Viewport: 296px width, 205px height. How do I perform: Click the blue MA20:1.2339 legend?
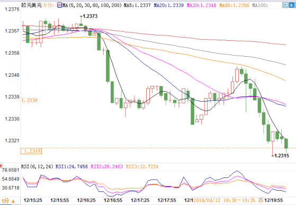coord(168,5)
